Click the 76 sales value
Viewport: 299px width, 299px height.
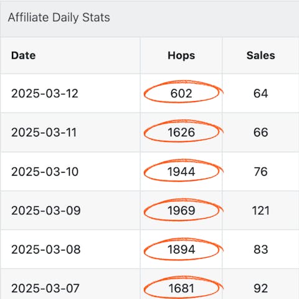click(x=261, y=172)
